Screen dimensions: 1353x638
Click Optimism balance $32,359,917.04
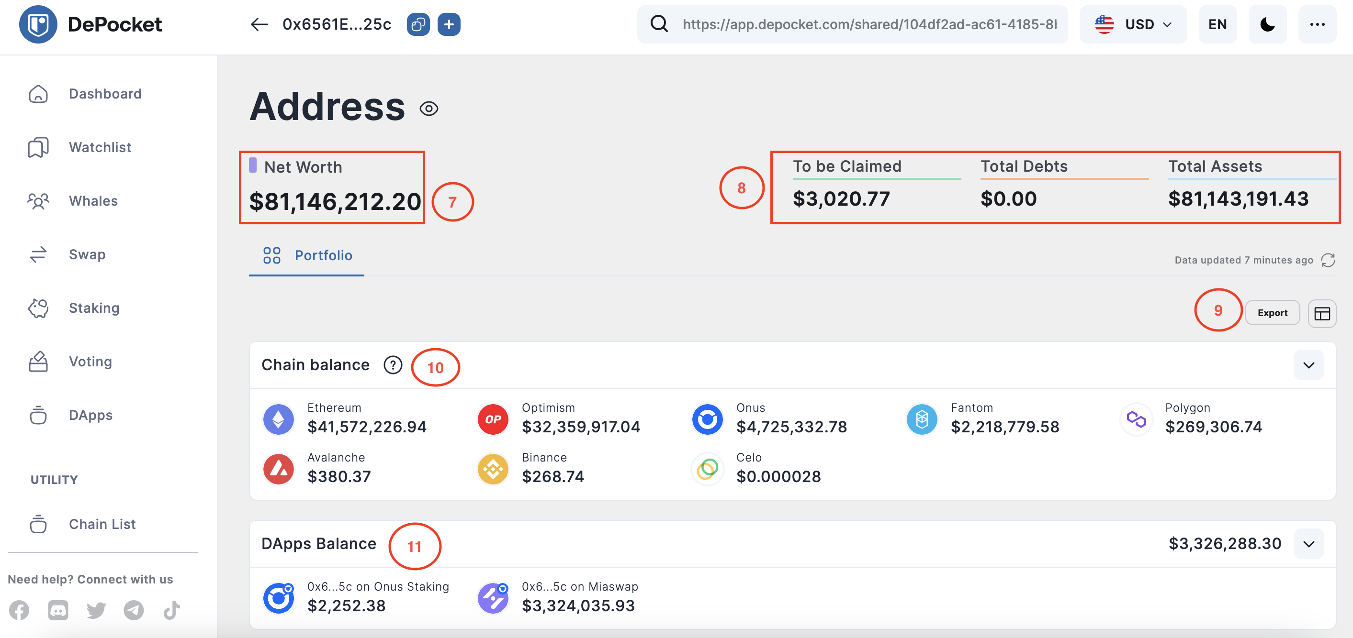[581, 427]
